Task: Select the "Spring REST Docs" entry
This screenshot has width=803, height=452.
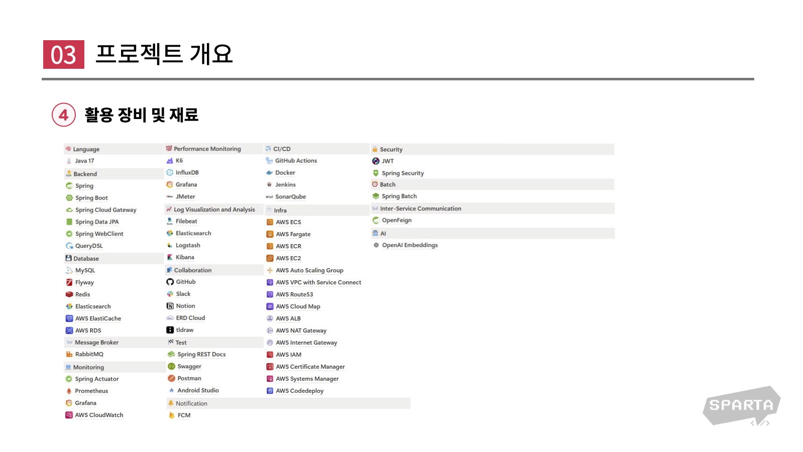Action: [x=202, y=355]
